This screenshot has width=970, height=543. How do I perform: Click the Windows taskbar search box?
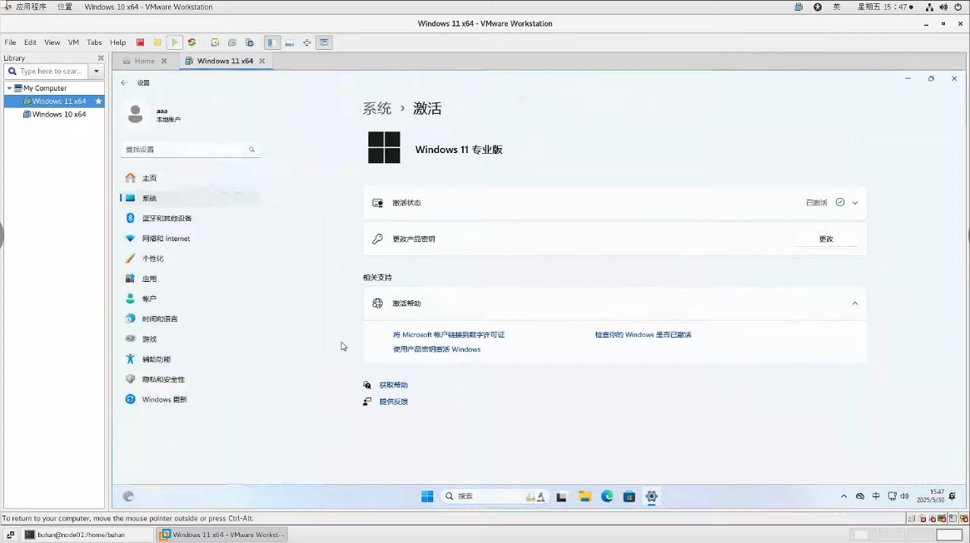pyautogui.click(x=495, y=496)
